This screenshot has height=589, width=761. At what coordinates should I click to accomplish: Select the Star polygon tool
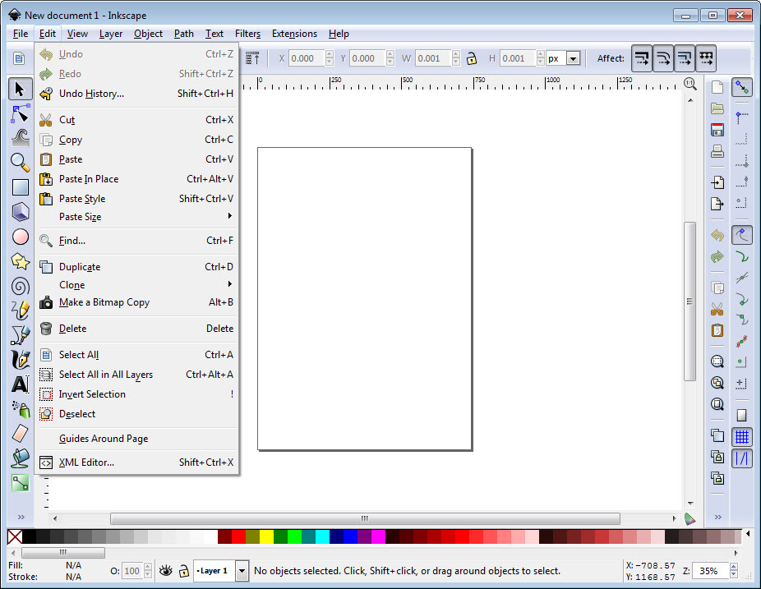(20, 261)
